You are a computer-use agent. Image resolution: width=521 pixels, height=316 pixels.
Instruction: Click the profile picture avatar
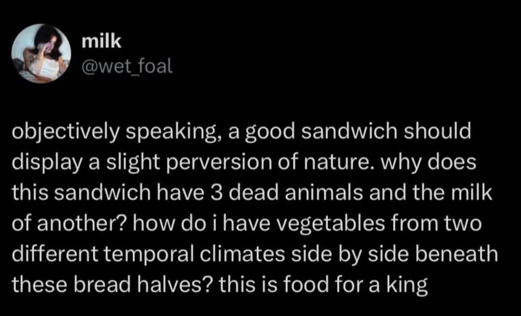[41, 53]
